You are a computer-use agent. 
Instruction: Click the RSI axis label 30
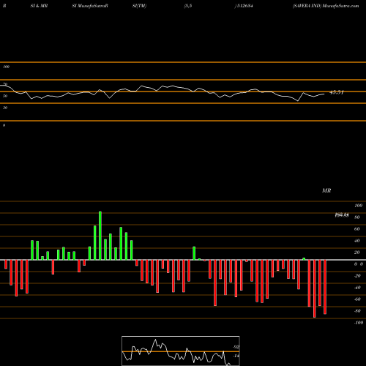pos(5,108)
